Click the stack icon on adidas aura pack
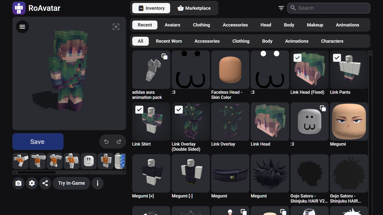This screenshot has height=215, width=383. click(164, 56)
